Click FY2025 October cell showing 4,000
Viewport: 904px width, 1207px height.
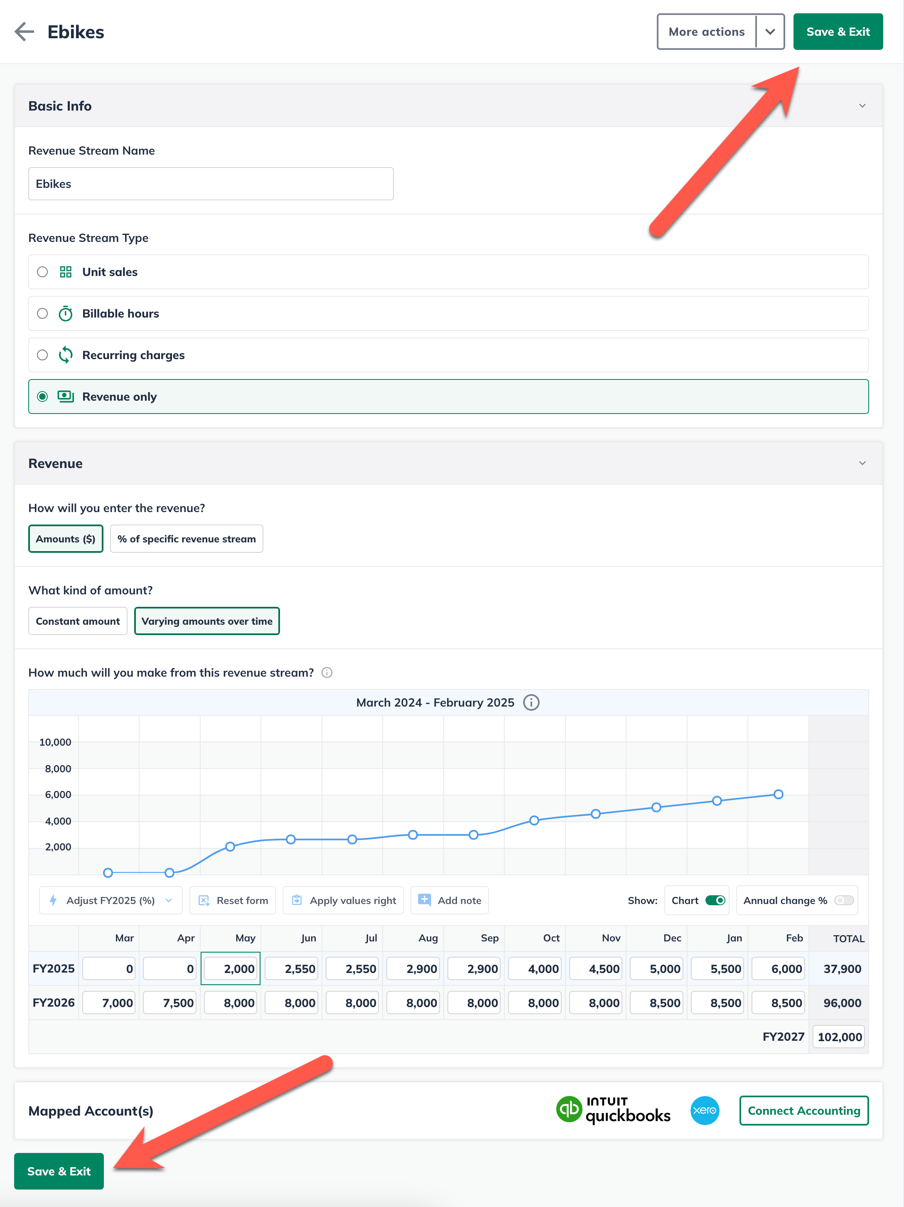[x=535, y=969]
